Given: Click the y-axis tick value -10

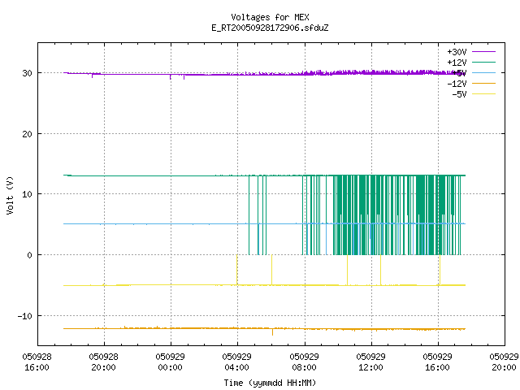Looking at the screenshot, I should click(25, 316).
